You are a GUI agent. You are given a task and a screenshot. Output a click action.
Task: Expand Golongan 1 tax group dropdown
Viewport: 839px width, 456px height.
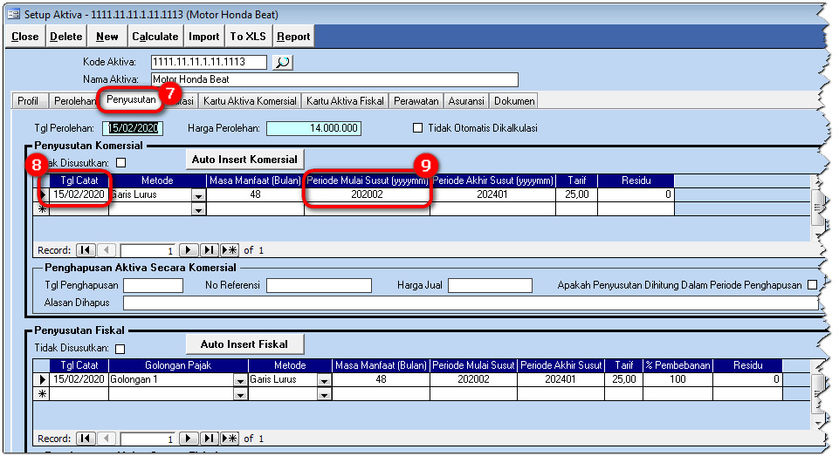click(x=240, y=380)
